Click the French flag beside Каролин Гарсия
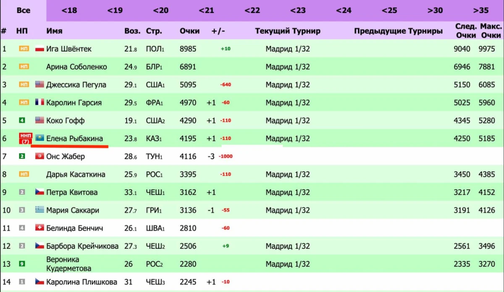 click(40, 103)
